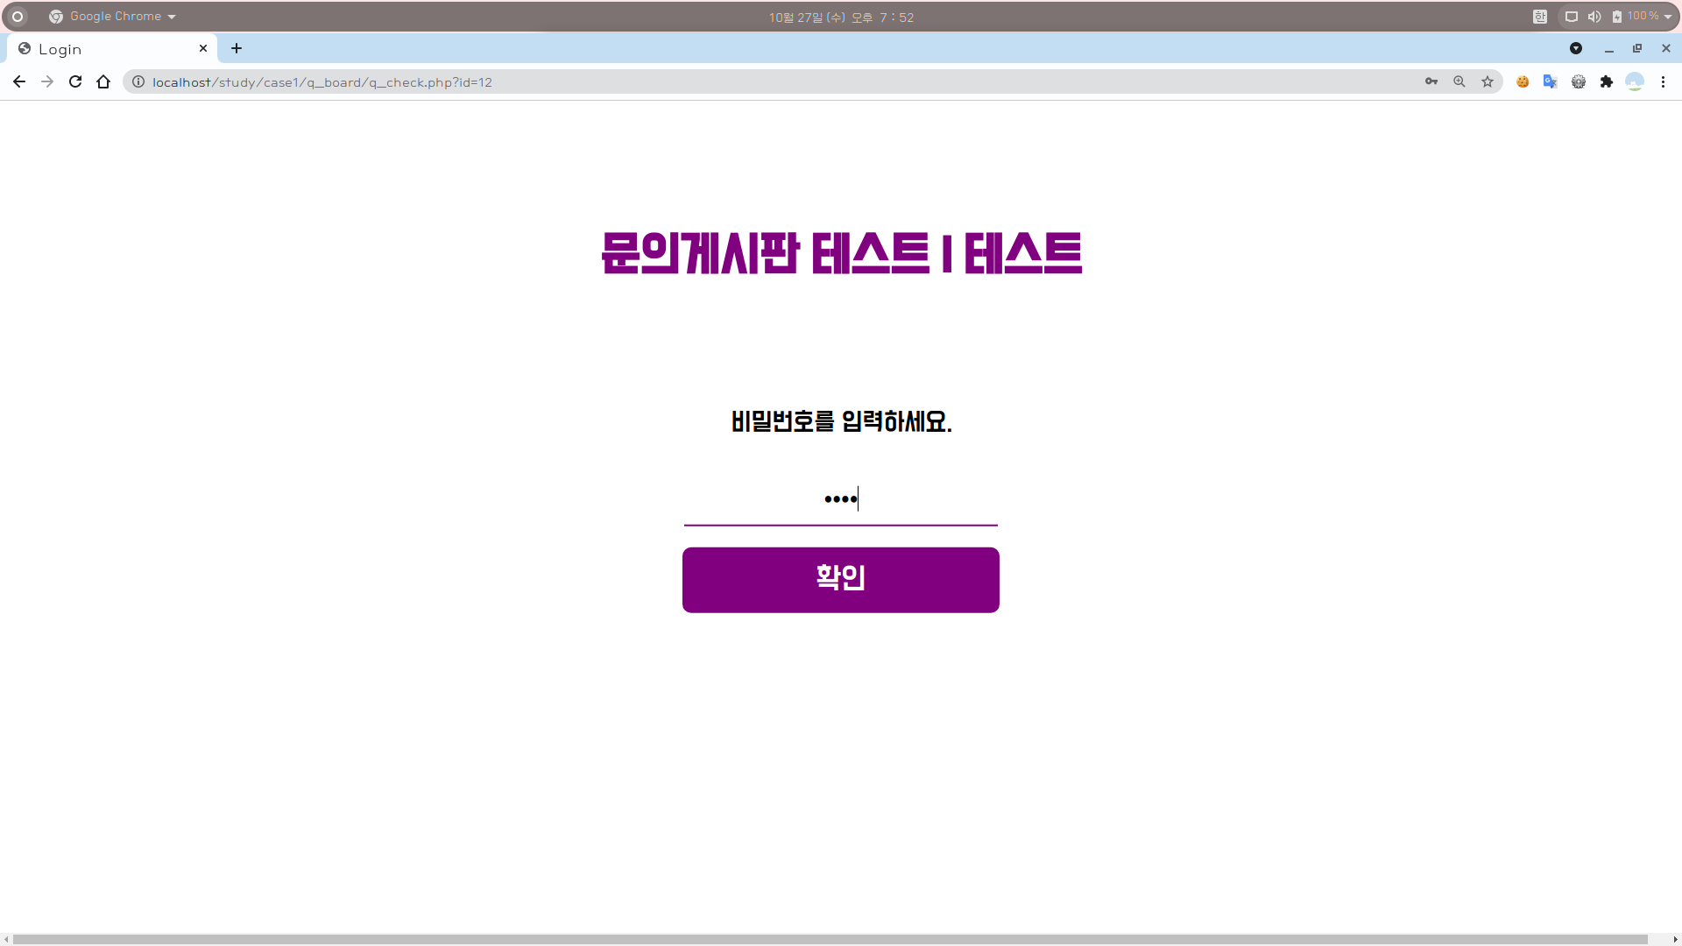Bookmark this page with star icon

click(1488, 81)
